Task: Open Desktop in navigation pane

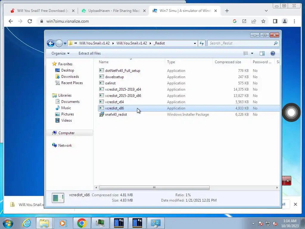Action: pyautogui.click(x=68, y=70)
